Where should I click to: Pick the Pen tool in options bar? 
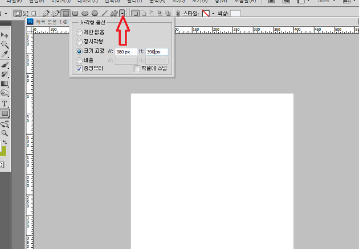pyautogui.click(x=46, y=14)
